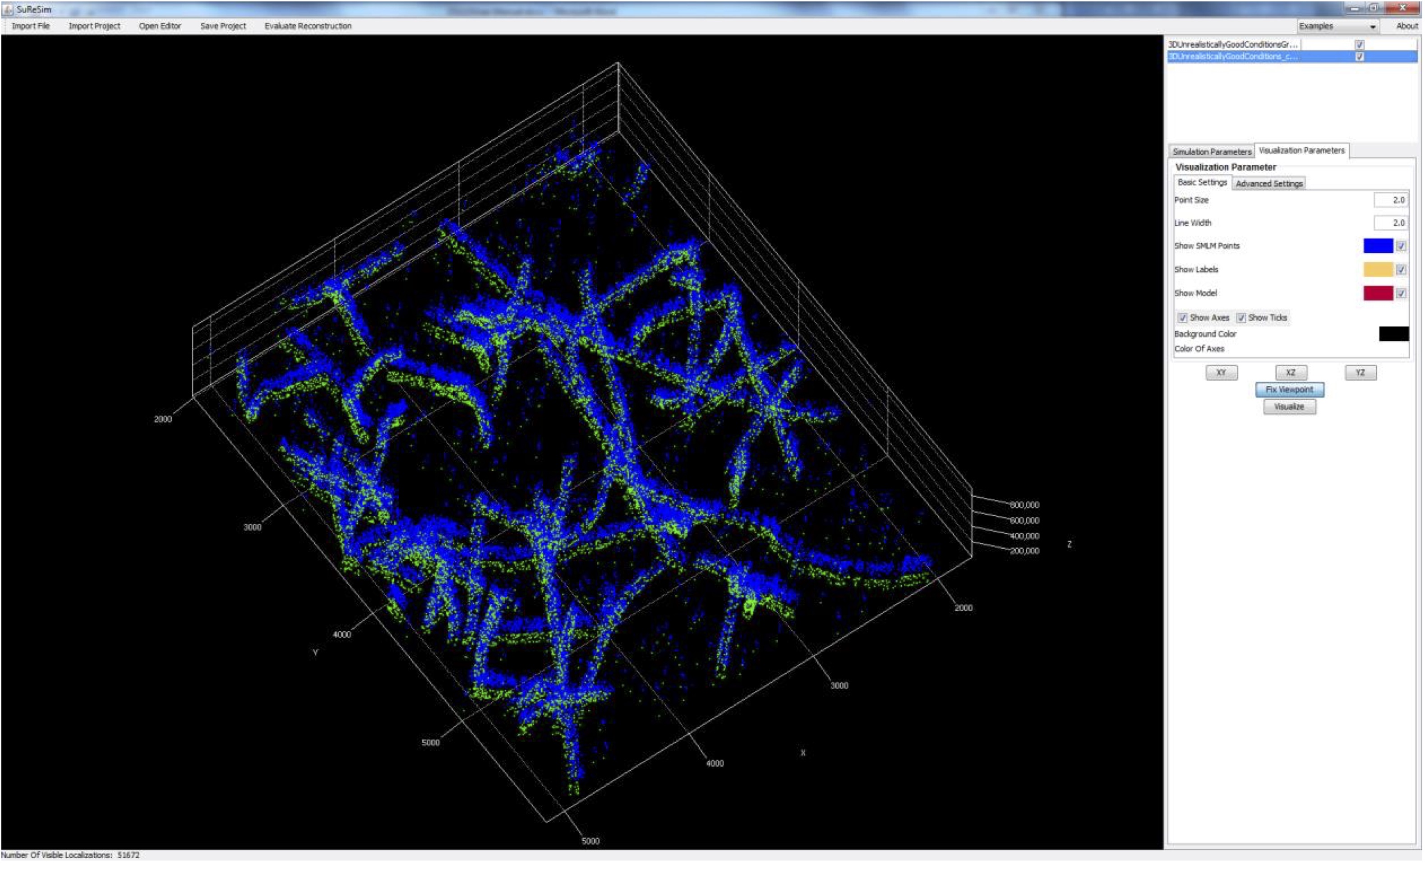
Task: Click Open Editor in the menu bar
Action: coord(160,26)
